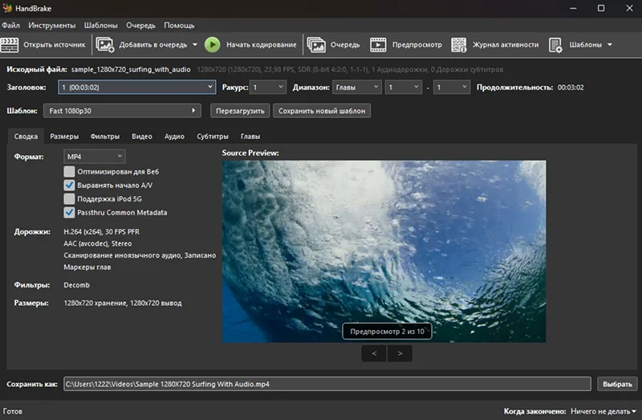Enable Оптимизирован для Веб checkbox
Image resolution: width=642 pixels, height=420 pixels.
(69, 171)
